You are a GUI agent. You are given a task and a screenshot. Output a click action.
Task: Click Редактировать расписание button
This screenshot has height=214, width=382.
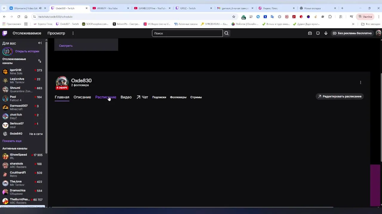pos(340,96)
